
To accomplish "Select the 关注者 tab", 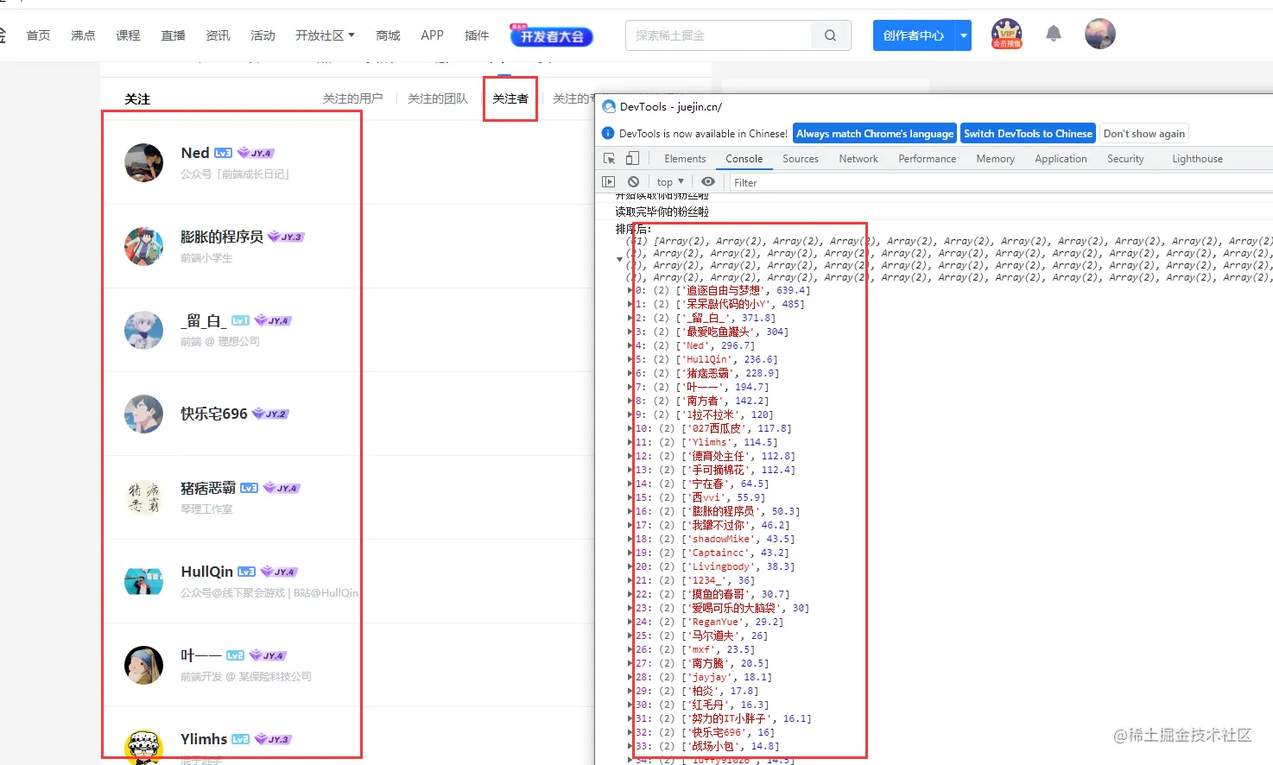I will coord(510,98).
